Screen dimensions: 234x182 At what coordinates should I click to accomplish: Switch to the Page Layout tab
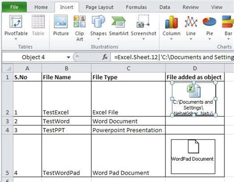99,7
